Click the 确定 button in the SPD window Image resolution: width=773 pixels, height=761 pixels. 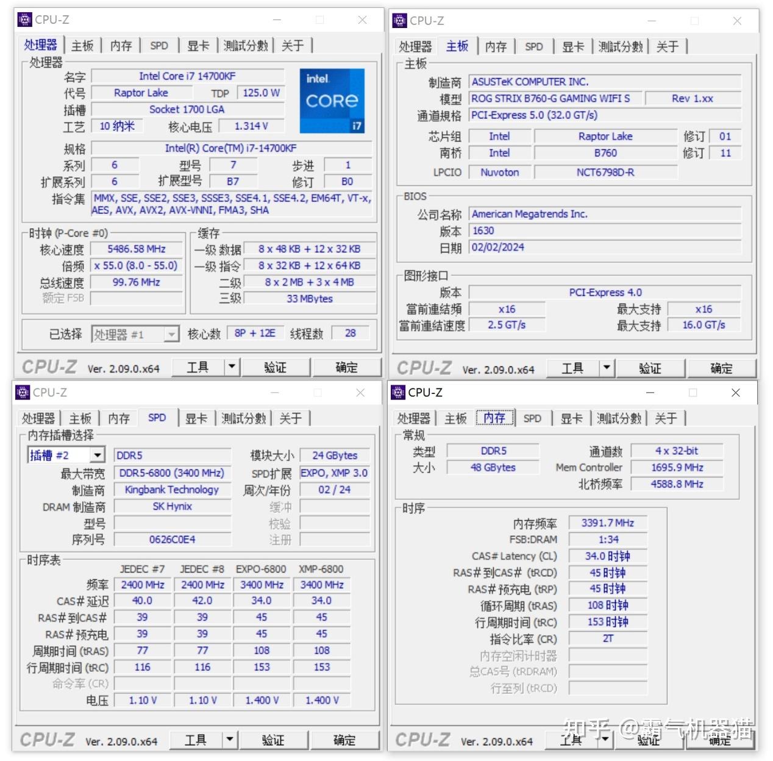tap(344, 740)
